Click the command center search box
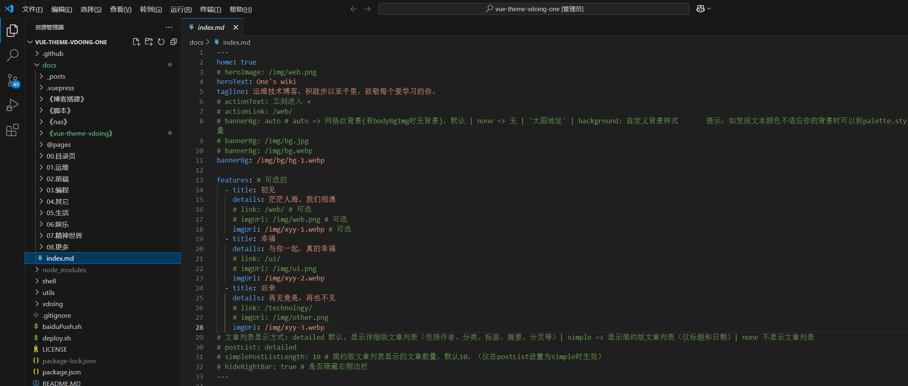The width and height of the screenshot is (908, 386). coord(534,9)
